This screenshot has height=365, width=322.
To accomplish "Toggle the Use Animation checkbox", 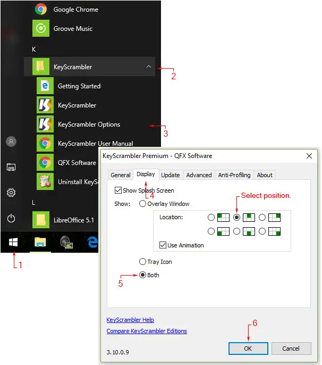I will click(163, 245).
